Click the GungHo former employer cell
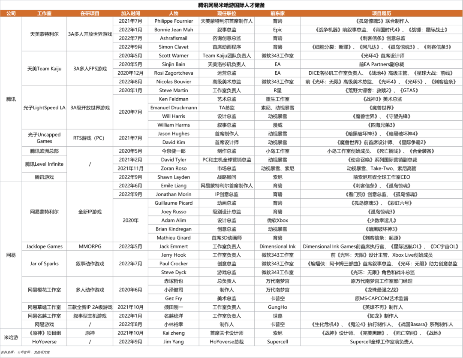The width and height of the screenshot is (463, 358). pyautogui.click(x=277, y=307)
